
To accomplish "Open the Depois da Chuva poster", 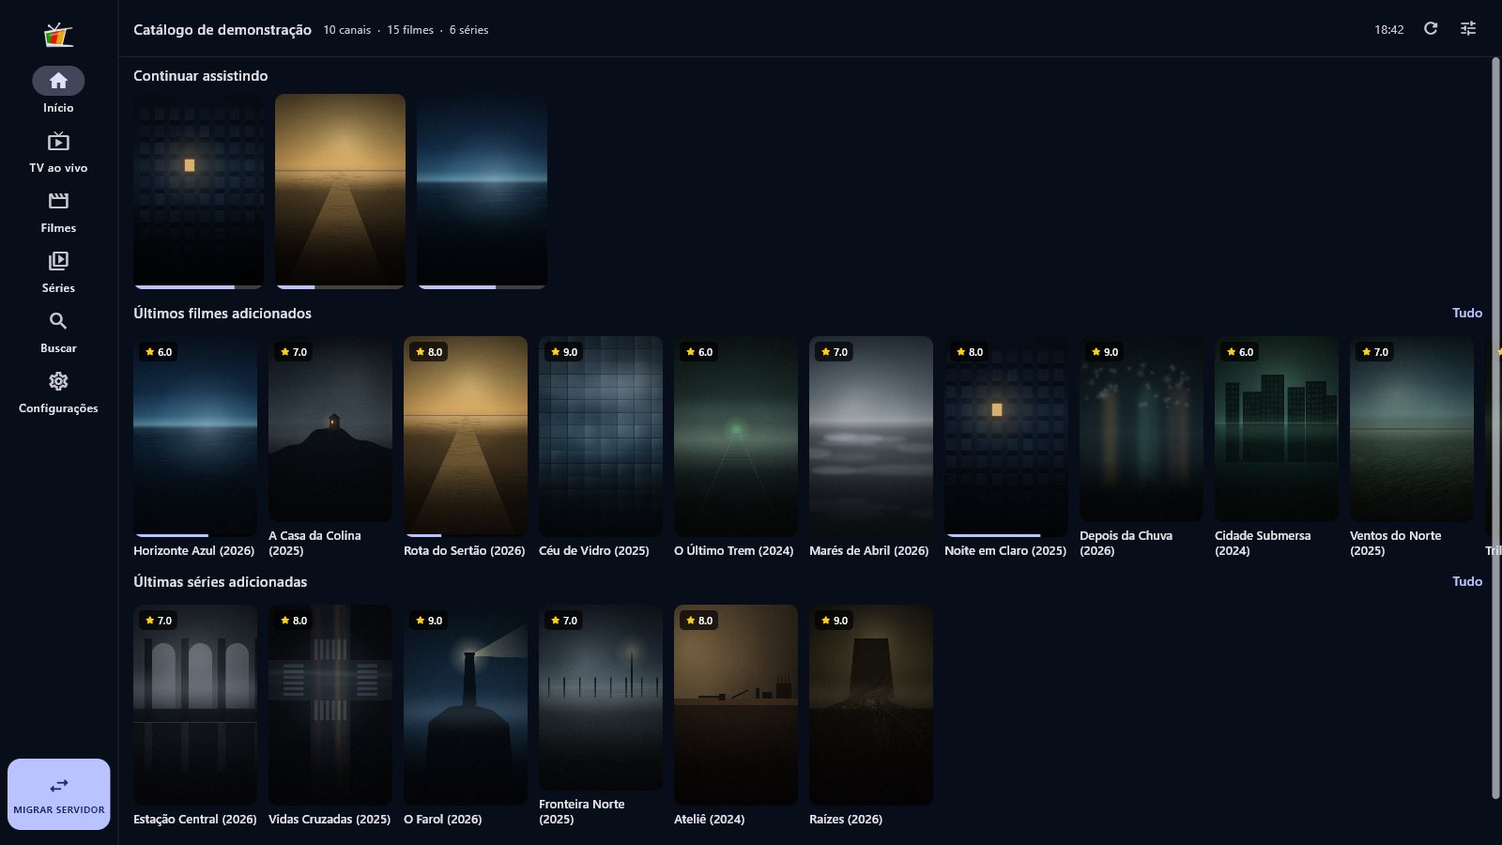I will click(x=1142, y=429).
